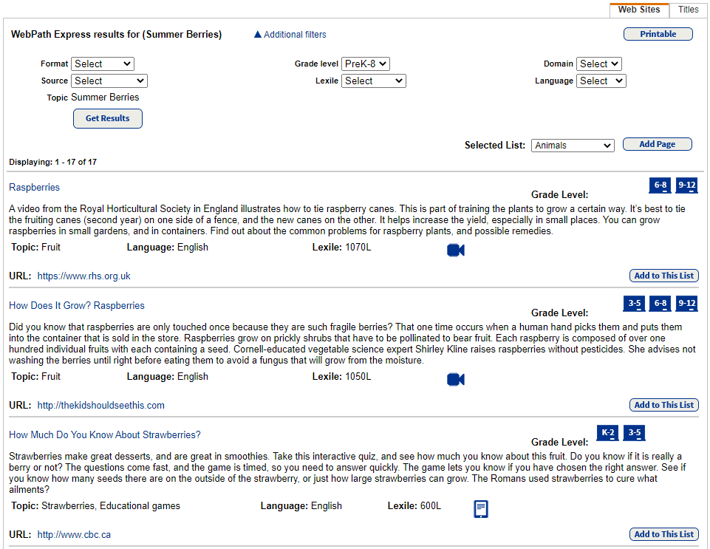
Task: Open the Format dropdown
Action: click(x=102, y=64)
